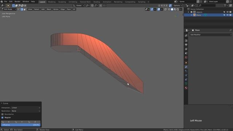
Task: Toggle snapping magnet icon
Action: coord(92,6)
